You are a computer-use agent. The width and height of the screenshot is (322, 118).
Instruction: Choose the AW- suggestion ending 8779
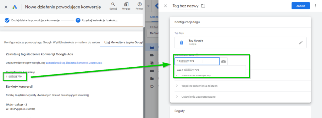tap(210, 70)
